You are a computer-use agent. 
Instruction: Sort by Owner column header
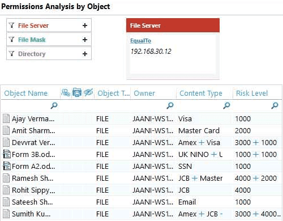tap(144, 93)
